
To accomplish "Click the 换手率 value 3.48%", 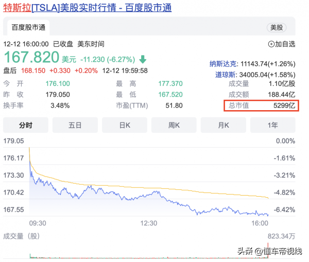I will click(60, 106).
